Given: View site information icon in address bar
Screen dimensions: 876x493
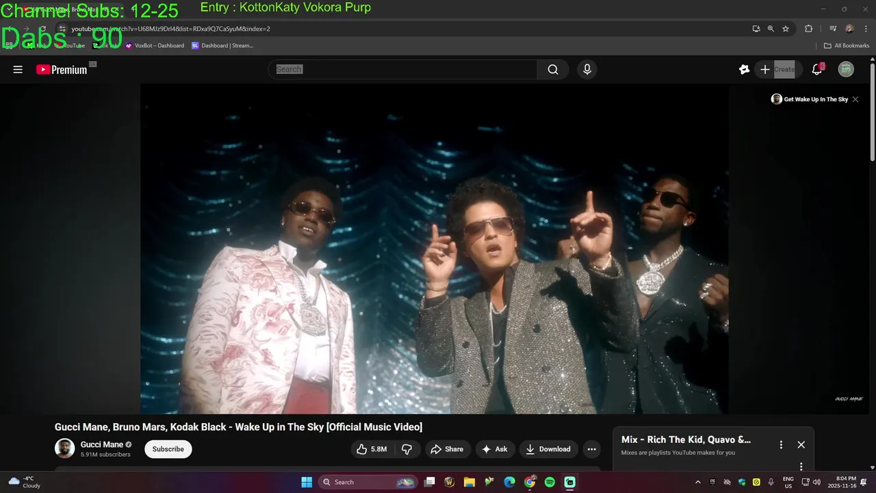Looking at the screenshot, I should (62, 29).
